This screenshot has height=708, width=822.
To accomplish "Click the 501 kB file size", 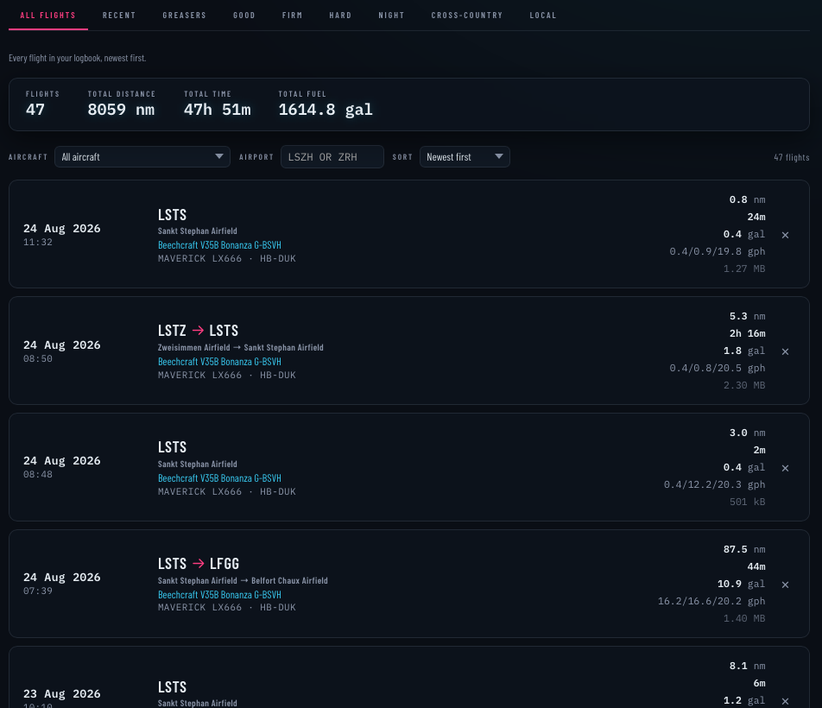I will [747, 502].
